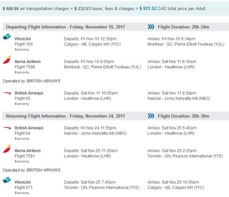Click the $232.53 taxes and fees amount
The width and height of the screenshot is (229, 197).
82,9
